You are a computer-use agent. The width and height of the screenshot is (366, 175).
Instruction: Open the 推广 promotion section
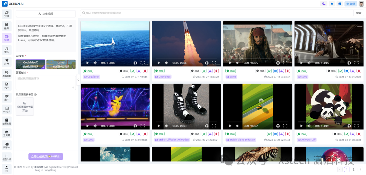point(6,97)
